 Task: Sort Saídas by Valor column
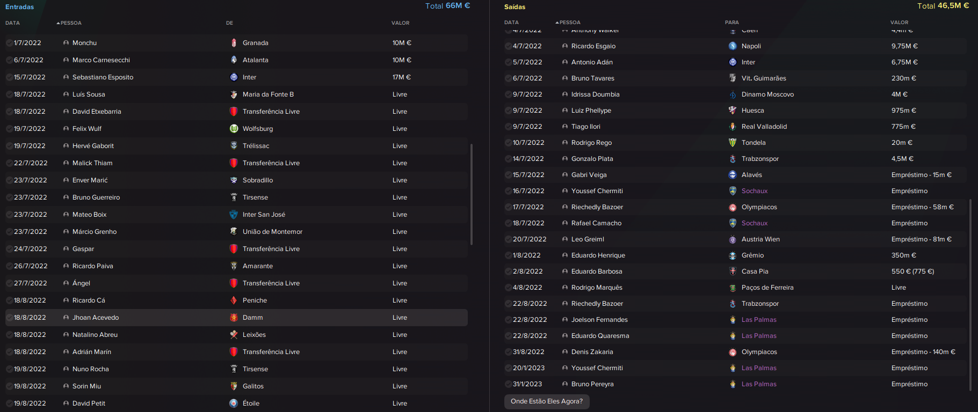tap(899, 23)
